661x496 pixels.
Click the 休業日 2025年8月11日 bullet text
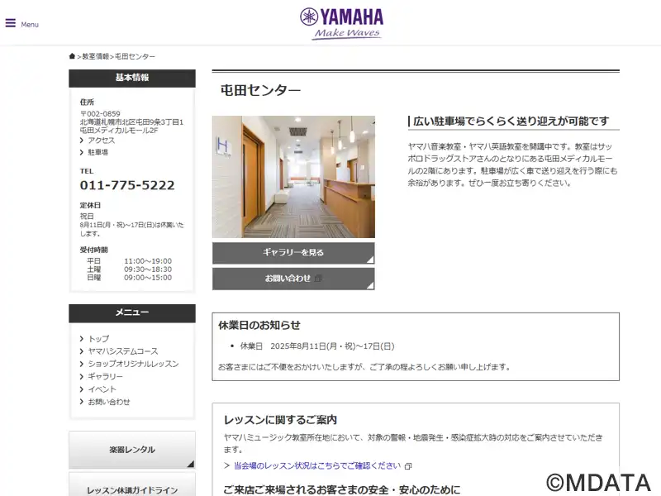click(x=317, y=346)
